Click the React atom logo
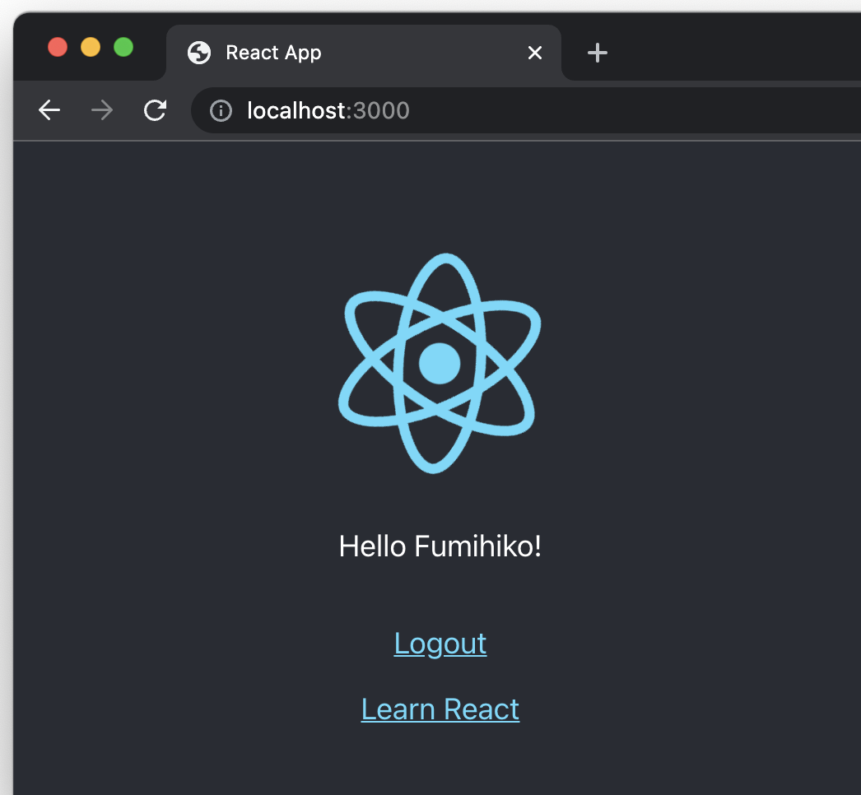This screenshot has width=861, height=795. (440, 363)
